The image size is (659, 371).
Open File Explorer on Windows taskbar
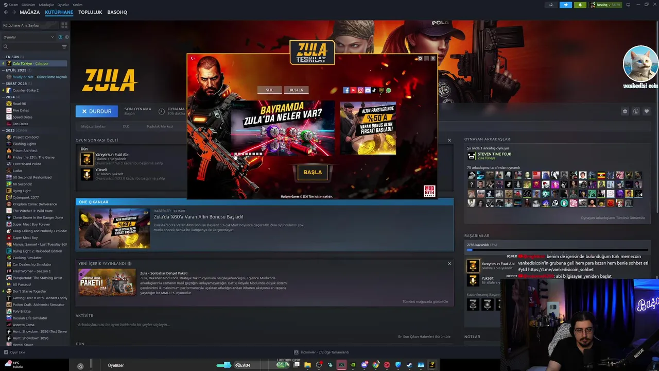pyautogui.click(x=307, y=365)
